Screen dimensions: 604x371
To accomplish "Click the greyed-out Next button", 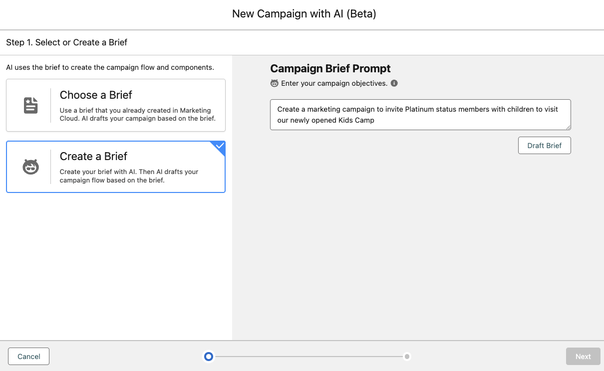I will (583, 357).
